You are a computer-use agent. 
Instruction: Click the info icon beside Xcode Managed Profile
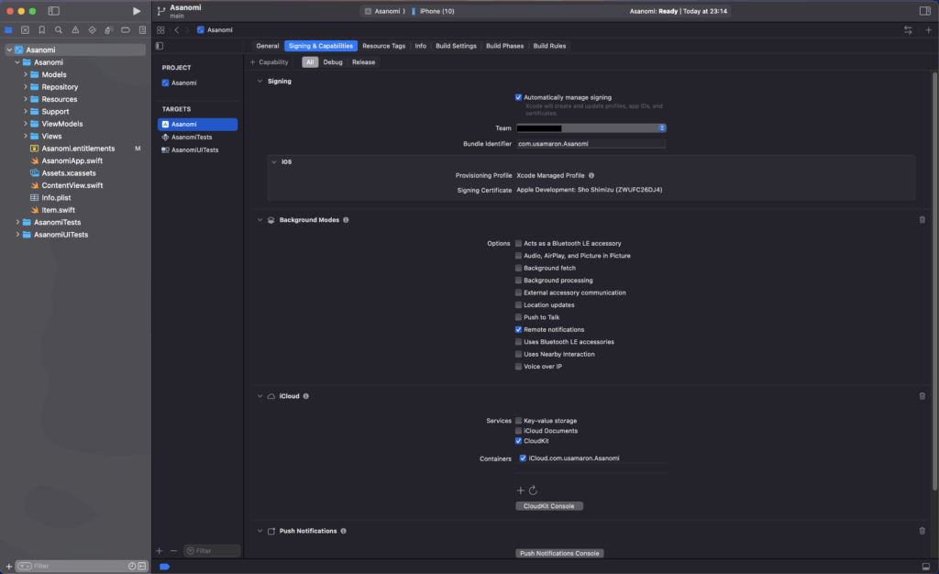(x=591, y=175)
